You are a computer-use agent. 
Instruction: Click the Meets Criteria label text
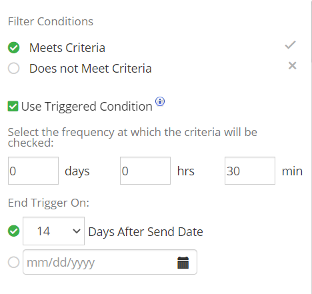(x=67, y=48)
